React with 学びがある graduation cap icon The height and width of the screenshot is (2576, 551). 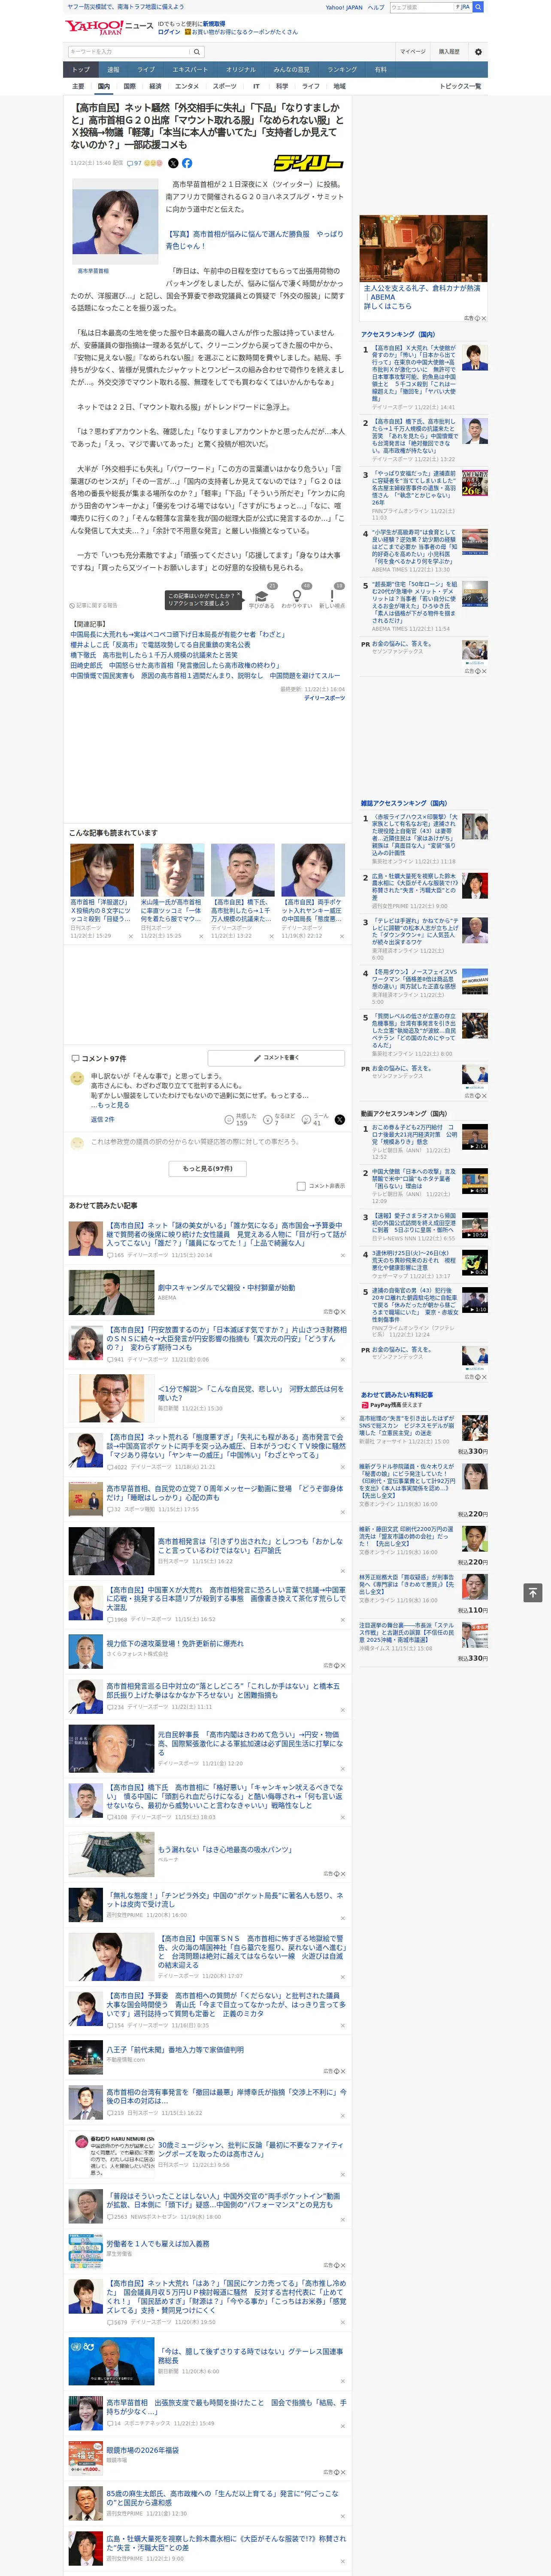coord(261,596)
